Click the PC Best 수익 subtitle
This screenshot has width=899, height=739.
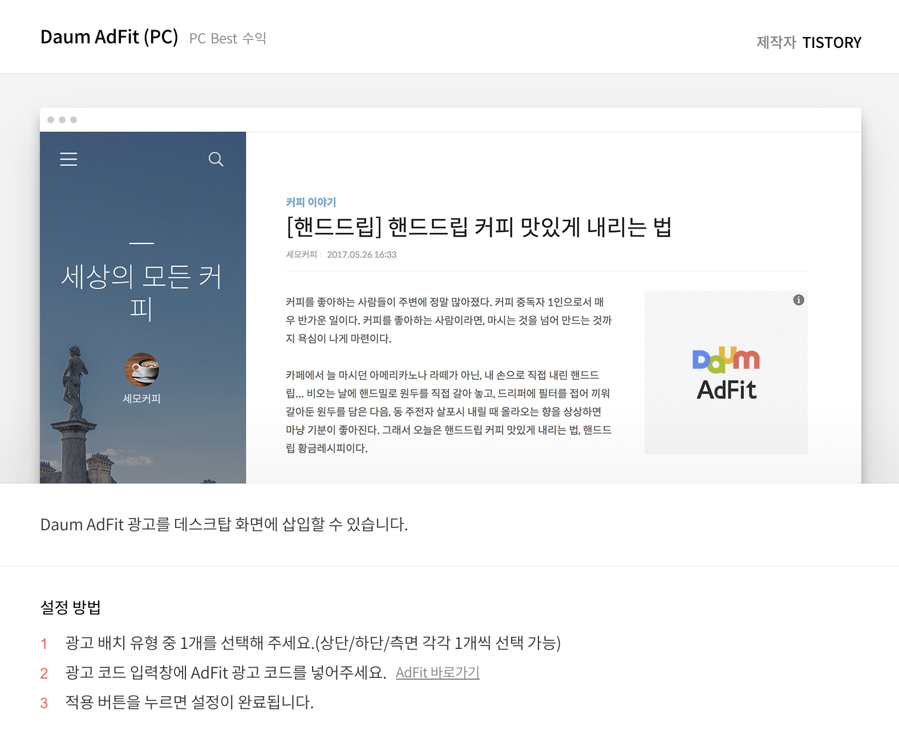pyautogui.click(x=228, y=38)
